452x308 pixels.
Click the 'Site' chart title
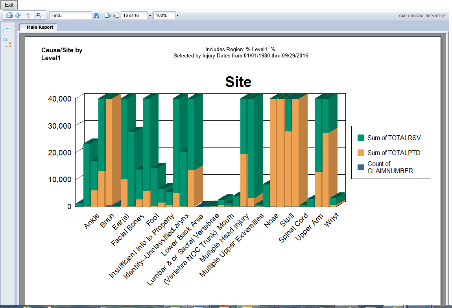click(x=238, y=82)
